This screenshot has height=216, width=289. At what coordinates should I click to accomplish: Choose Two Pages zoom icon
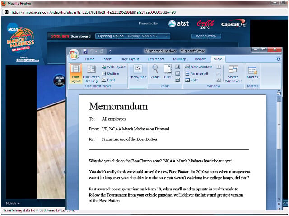coord(177,73)
